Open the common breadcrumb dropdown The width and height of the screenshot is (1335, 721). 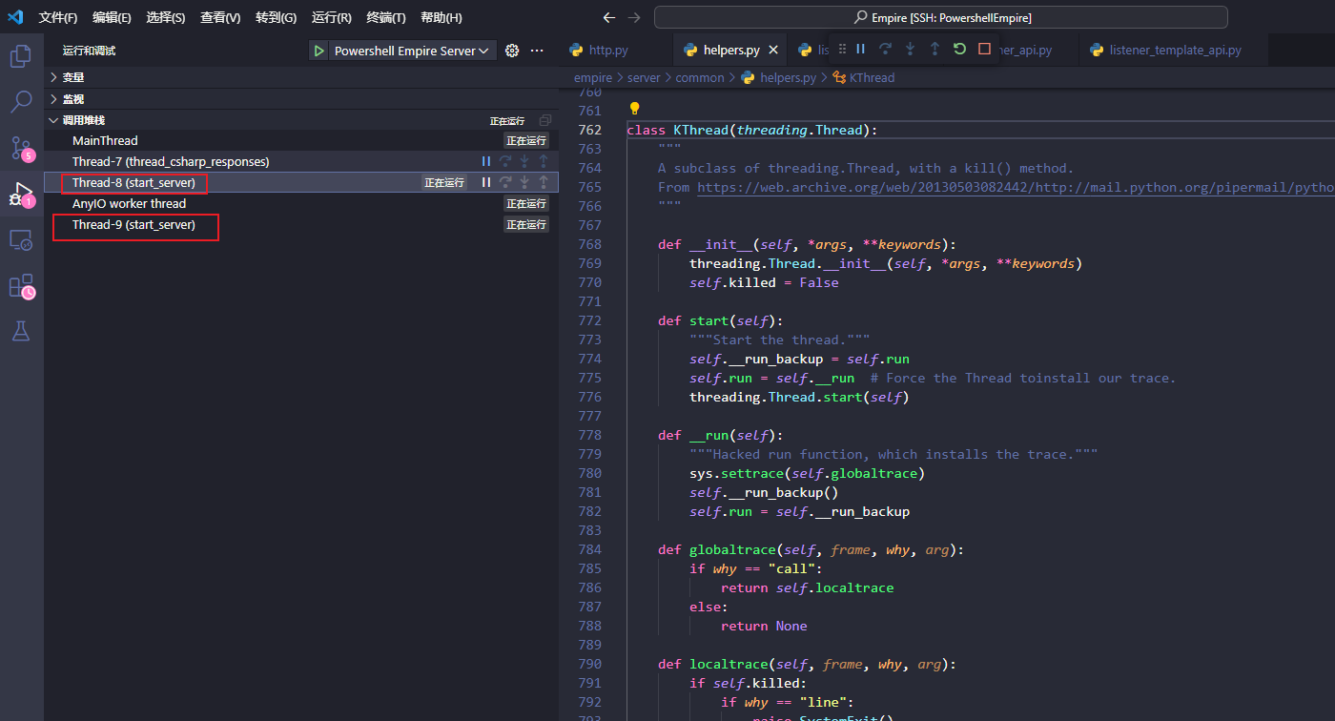pyautogui.click(x=700, y=77)
